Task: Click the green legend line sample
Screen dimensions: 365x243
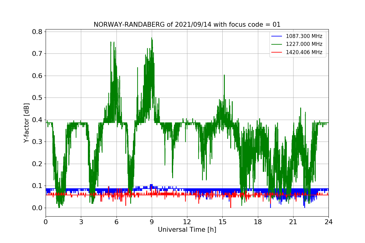Action: point(277,44)
